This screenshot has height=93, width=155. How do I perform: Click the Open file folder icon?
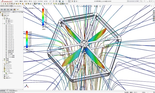(56, 1)
